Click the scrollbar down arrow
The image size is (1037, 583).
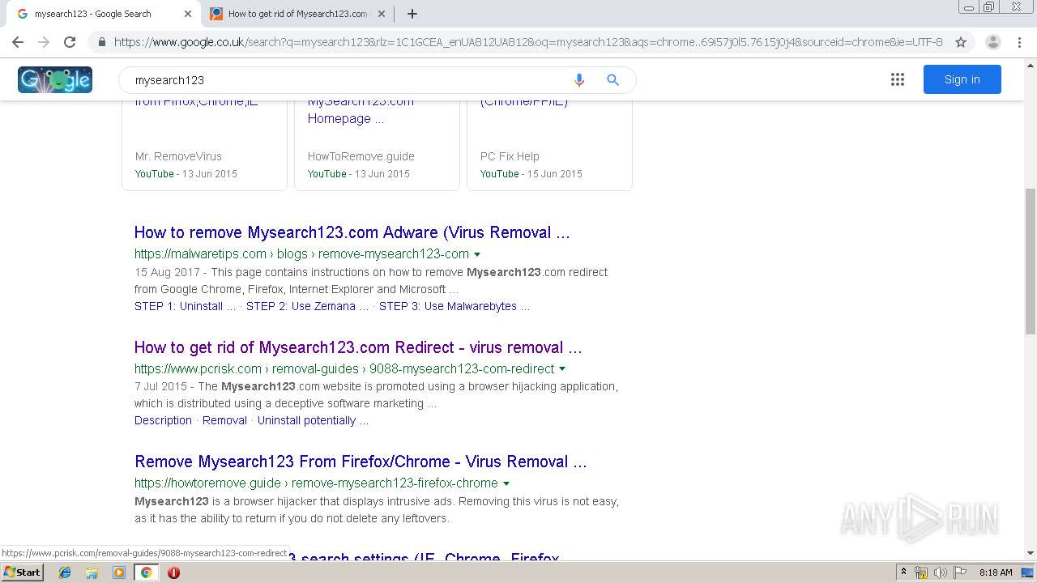(x=1031, y=553)
